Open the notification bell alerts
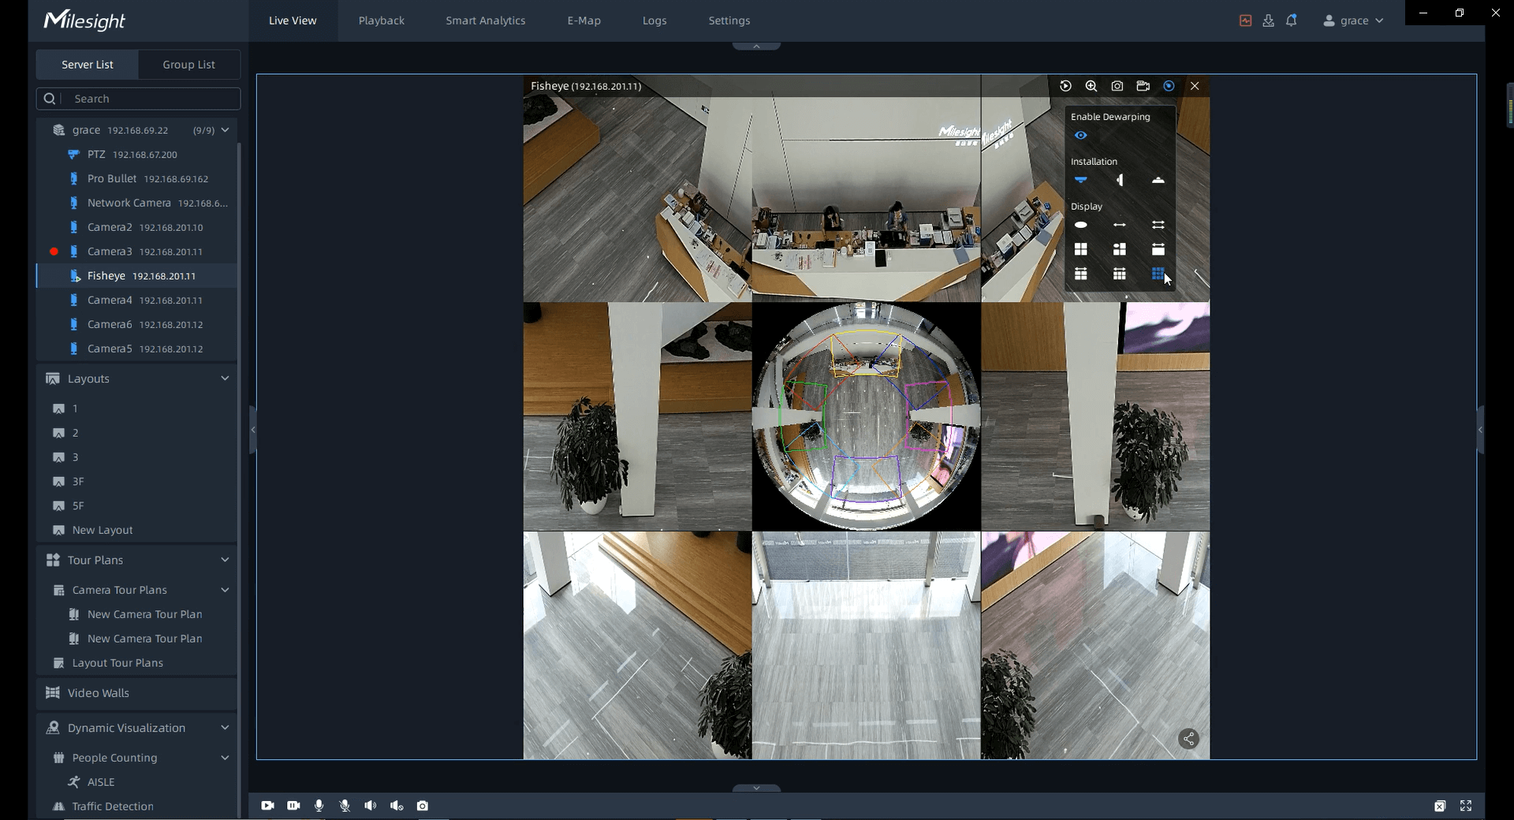The width and height of the screenshot is (1514, 820). click(1292, 20)
